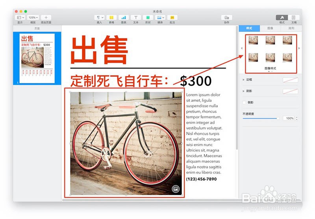Click the $300 price text
This screenshot has height=219, width=315.
pyautogui.click(x=195, y=81)
